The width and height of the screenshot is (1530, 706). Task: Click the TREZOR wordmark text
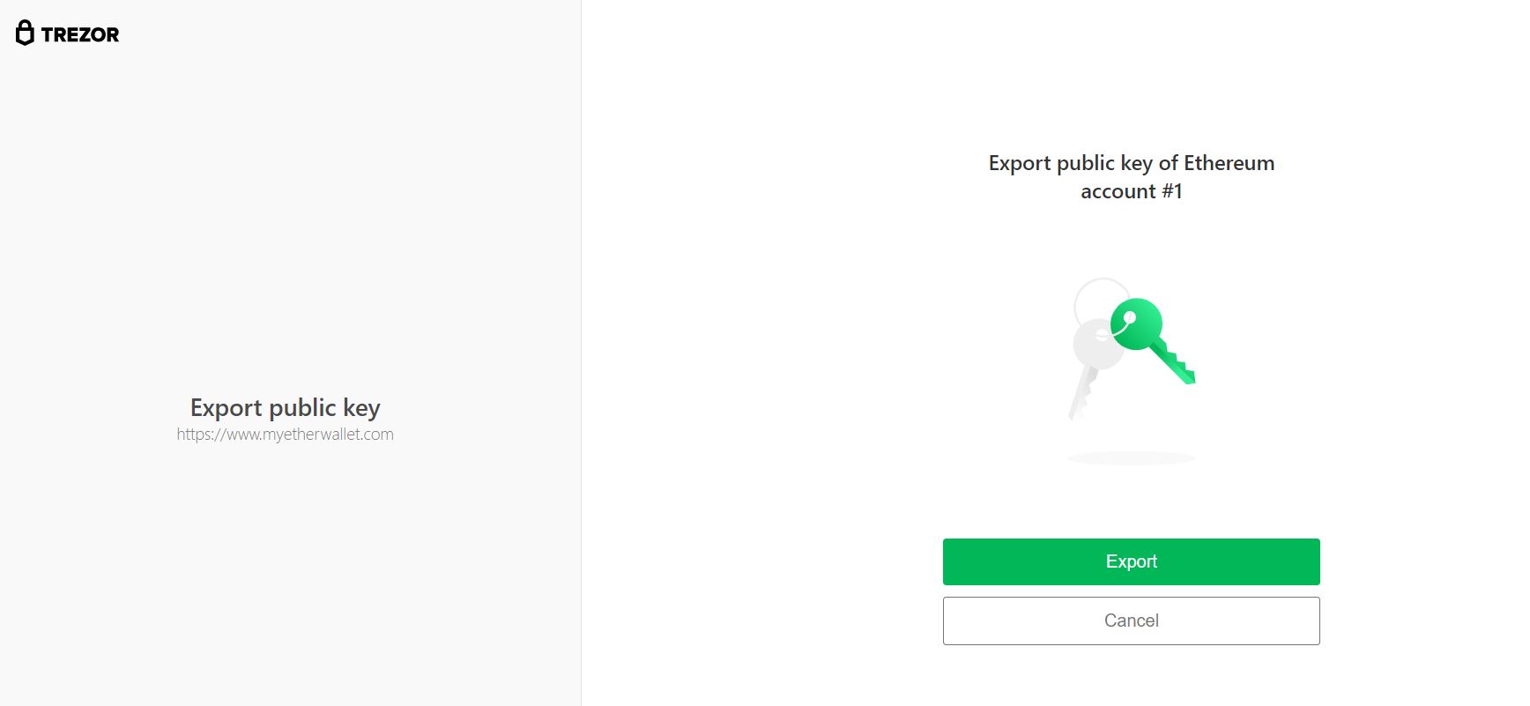coord(79,35)
